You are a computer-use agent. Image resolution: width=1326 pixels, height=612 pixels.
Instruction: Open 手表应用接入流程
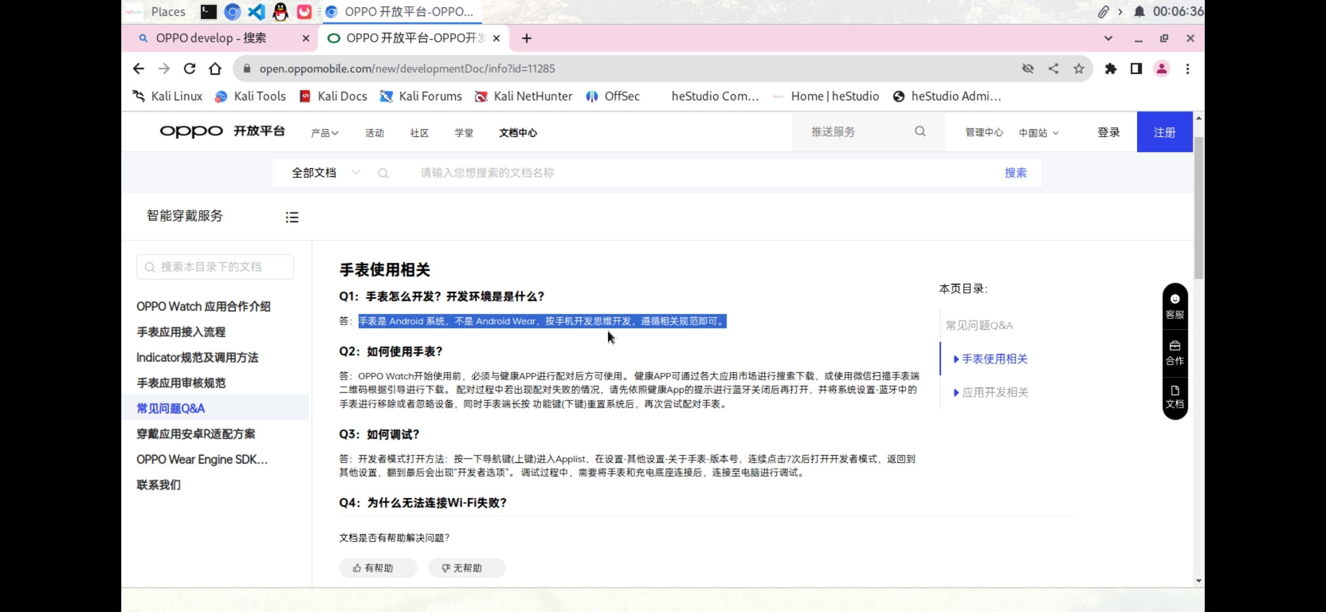181,332
